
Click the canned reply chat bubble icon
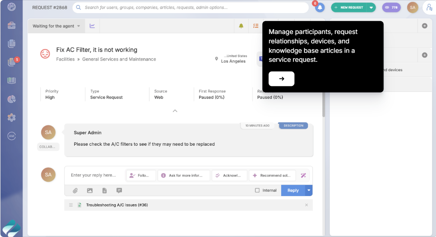pos(119,190)
